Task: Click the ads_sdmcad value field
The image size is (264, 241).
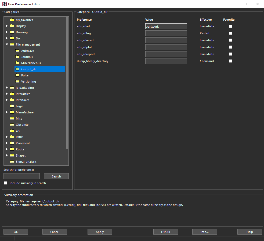Action: pos(166,40)
